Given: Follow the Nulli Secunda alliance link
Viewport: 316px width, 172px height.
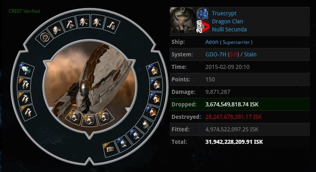Looking at the screenshot, I should coord(229,29).
